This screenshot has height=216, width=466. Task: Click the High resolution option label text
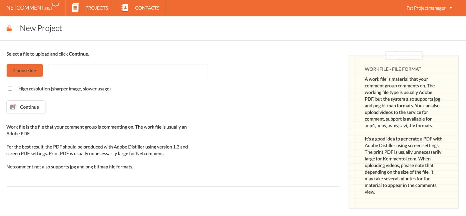tap(64, 89)
